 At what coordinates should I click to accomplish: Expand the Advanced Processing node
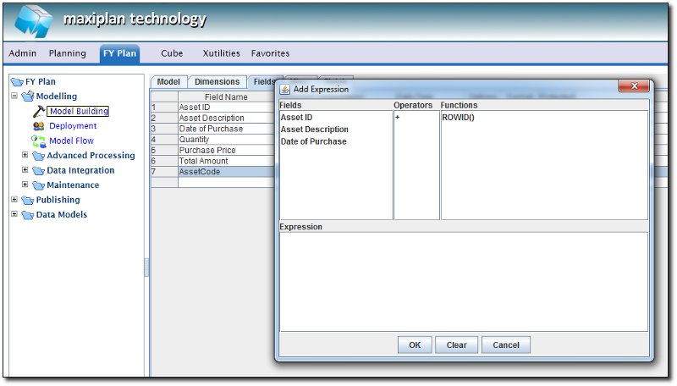(x=25, y=156)
